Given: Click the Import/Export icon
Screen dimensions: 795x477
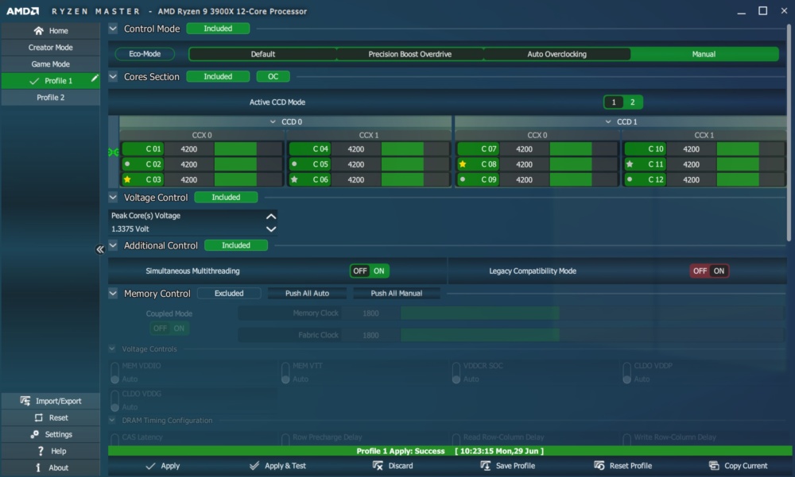Looking at the screenshot, I should [25, 401].
